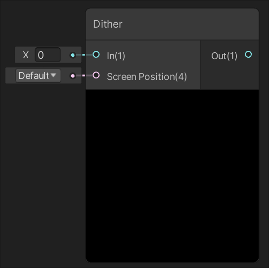Select the pink edge into Screen Position
The width and height of the screenshot is (269, 268).
click(84, 76)
